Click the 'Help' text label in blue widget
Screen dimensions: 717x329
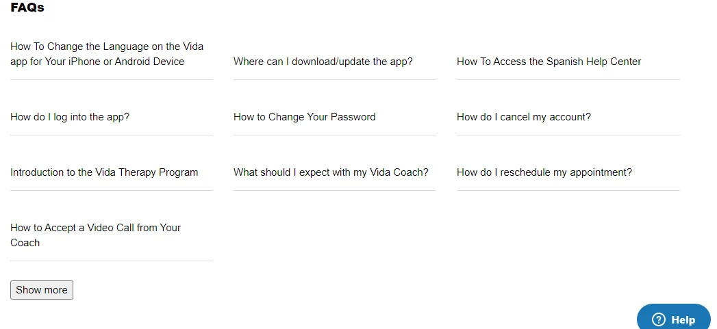[683, 320]
